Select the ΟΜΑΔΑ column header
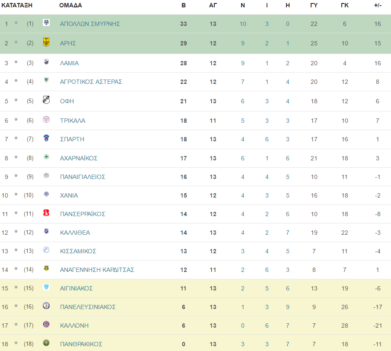The image size is (391, 351). click(x=70, y=5)
